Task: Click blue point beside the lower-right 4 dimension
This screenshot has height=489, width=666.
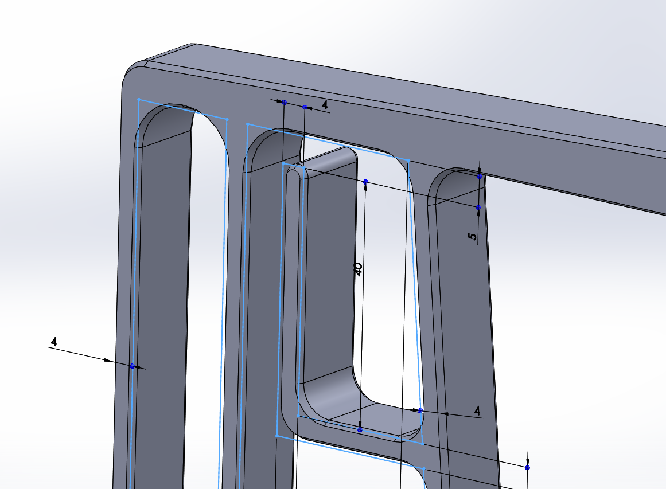Action: point(420,410)
